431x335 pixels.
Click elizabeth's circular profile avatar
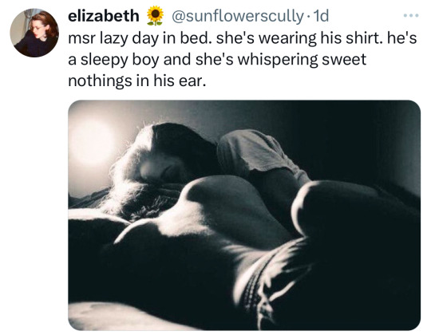pos(34,33)
